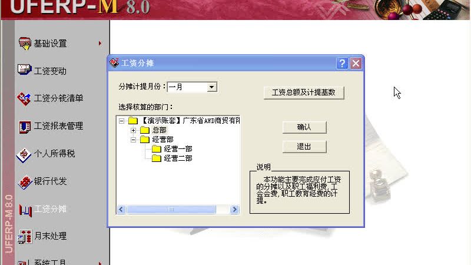Click the 退出 button
This screenshot has height=265, width=471.
(304, 147)
